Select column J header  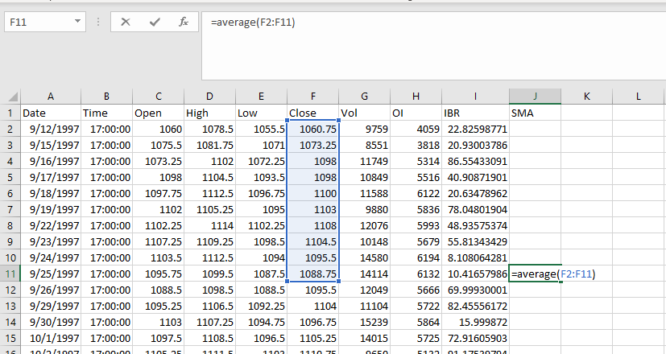coord(535,97)
